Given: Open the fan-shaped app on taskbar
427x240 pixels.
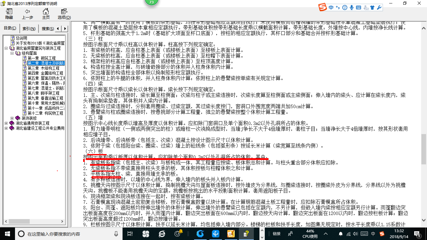Looking at the screenshot, I should [x=146, y=234].
